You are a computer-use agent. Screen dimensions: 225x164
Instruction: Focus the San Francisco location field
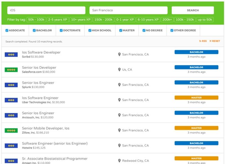coord(128,10)
